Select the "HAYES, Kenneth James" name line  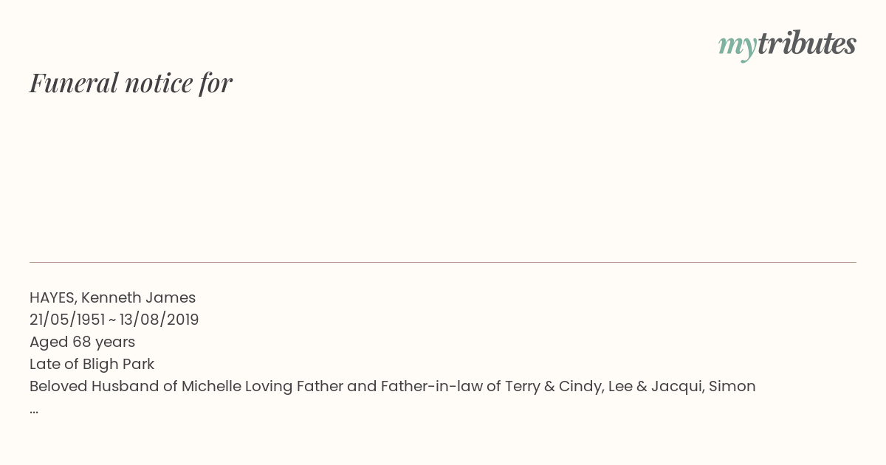tap(112, 298)
